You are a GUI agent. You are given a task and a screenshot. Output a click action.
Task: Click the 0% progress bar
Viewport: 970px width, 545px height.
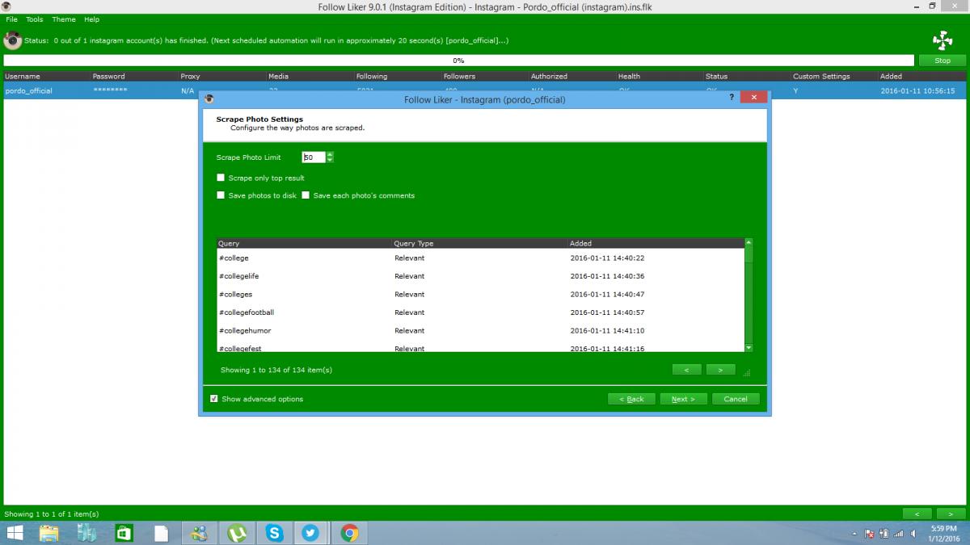click(458, 61)
